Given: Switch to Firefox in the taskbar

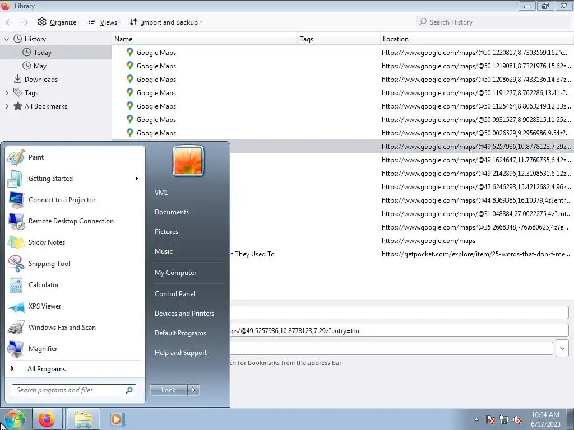Looking at the screenshot, I should (x=47, y=419).
